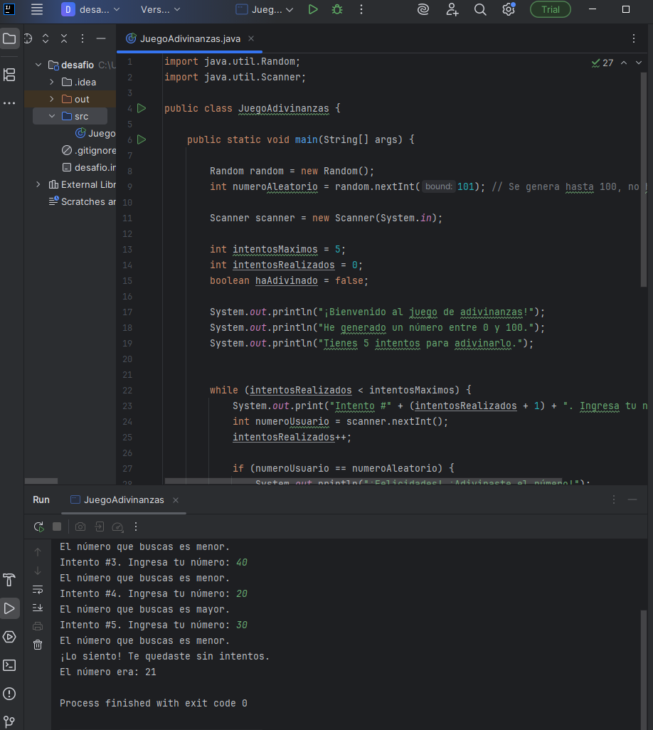Open the Problems tool window icon

point(9,694)
